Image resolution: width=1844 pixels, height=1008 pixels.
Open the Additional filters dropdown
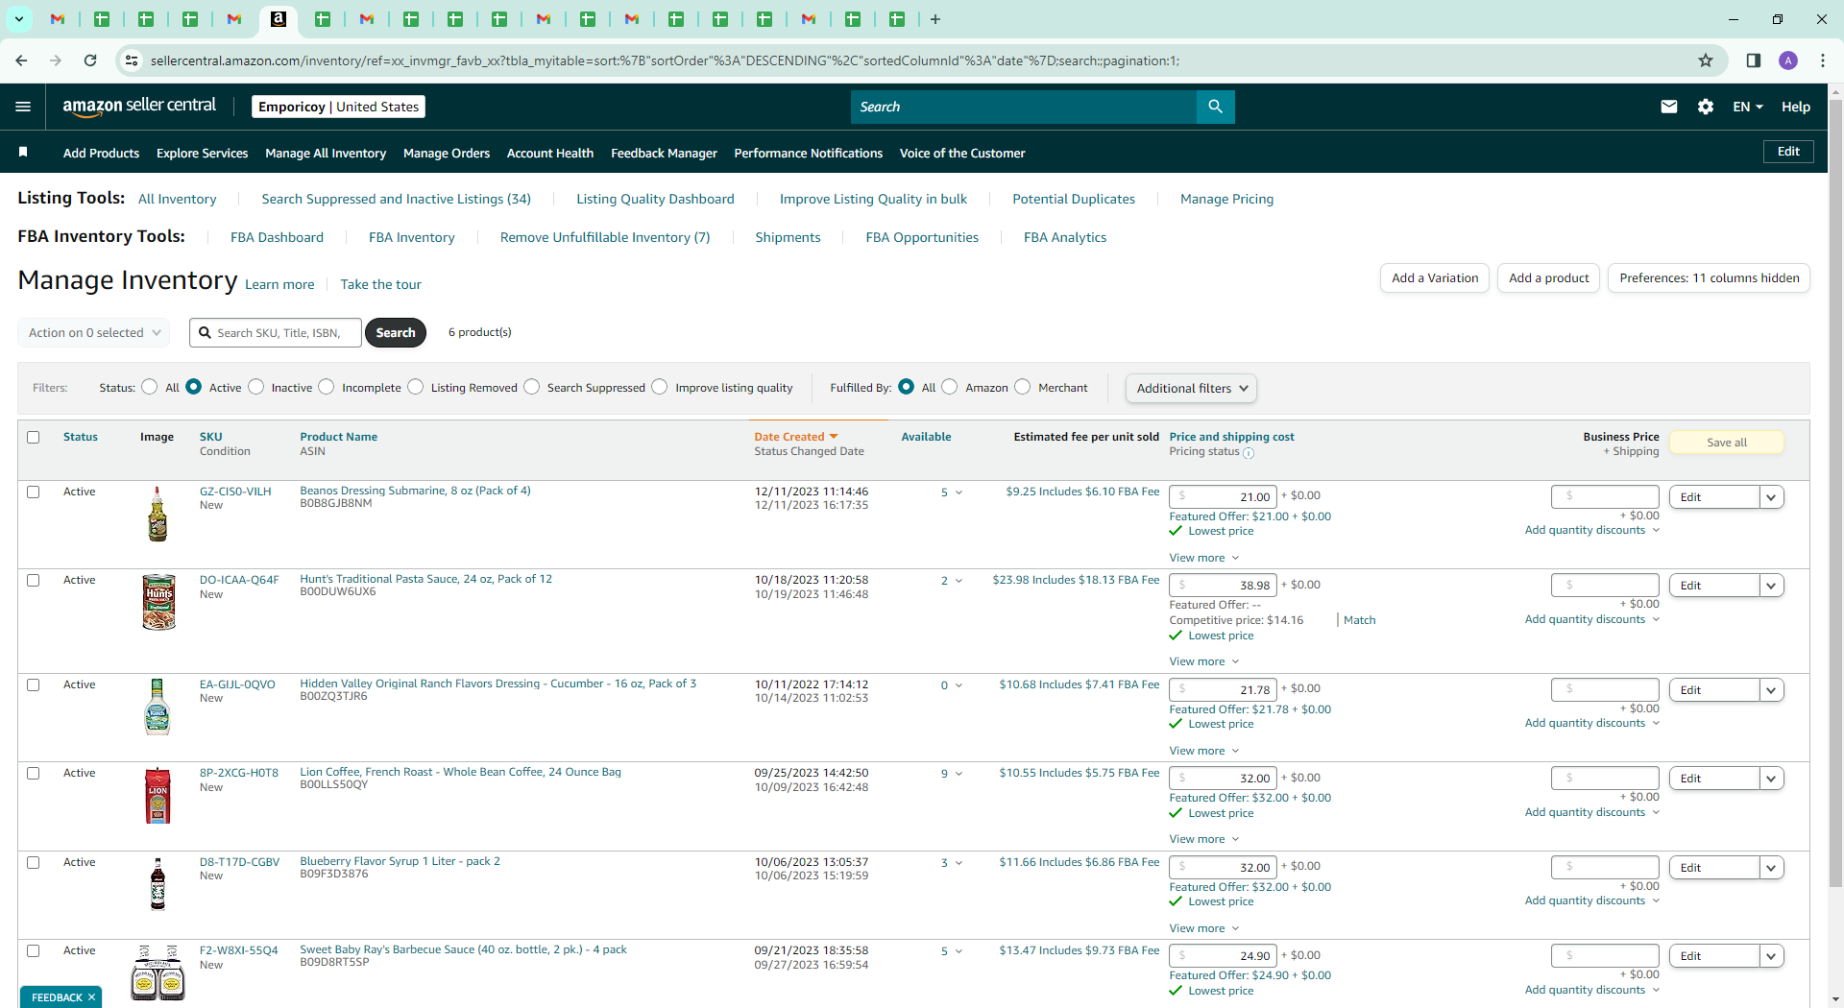(1191, 388)
